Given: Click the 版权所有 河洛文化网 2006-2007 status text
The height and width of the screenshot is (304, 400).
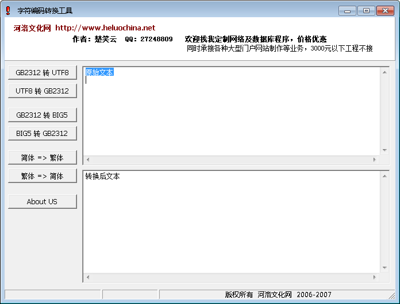Looking at the screenshot, I should click(278, 295).
